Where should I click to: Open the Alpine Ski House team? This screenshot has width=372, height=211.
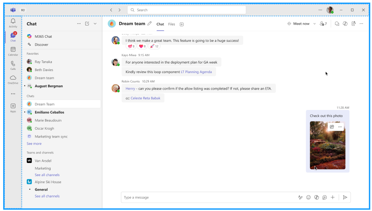pos(61,182)
